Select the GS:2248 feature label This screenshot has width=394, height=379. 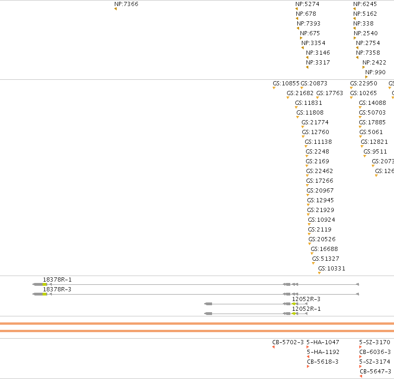(317, 152)
